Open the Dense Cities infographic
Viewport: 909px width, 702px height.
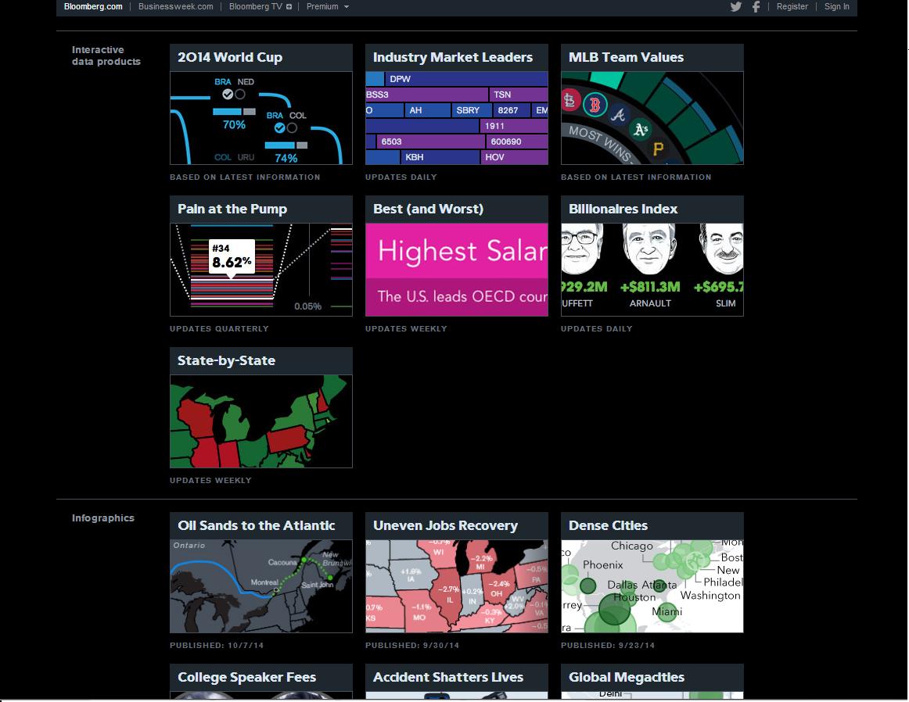(x=652, y=586)
